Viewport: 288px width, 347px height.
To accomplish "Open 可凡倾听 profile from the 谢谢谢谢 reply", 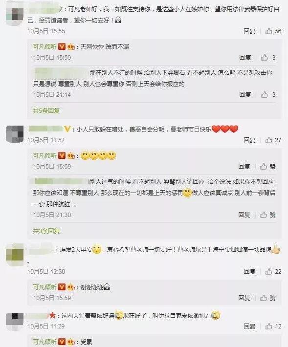I will (x=44, y=287).
